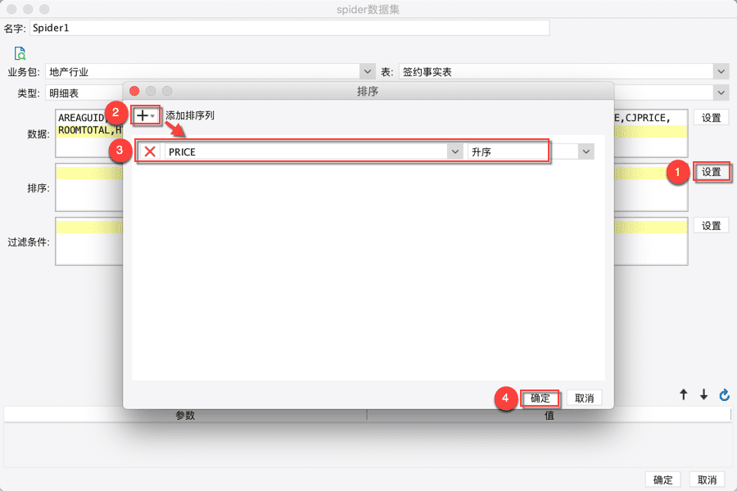
Task: Open the 升序 sort order dropdown
Action: pos(586,151)
